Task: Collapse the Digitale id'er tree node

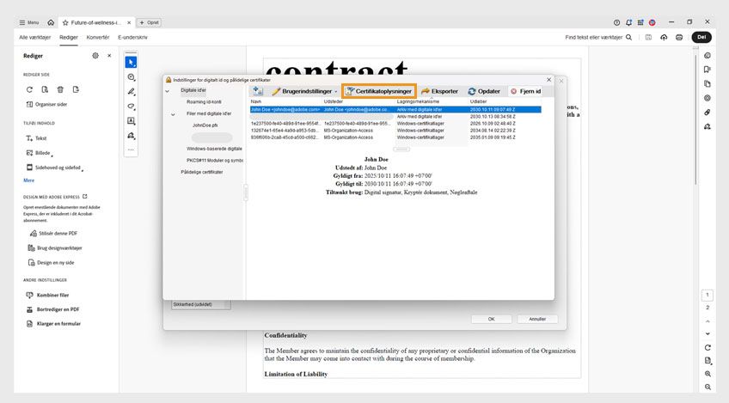Action: pos(168,91)
